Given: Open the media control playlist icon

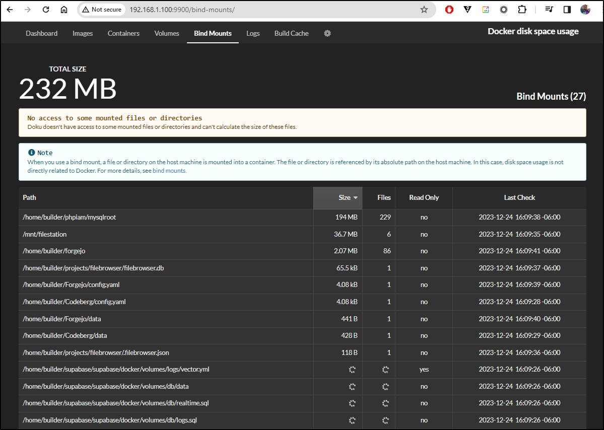Looking at the screenshot, I should pos(549,10).
